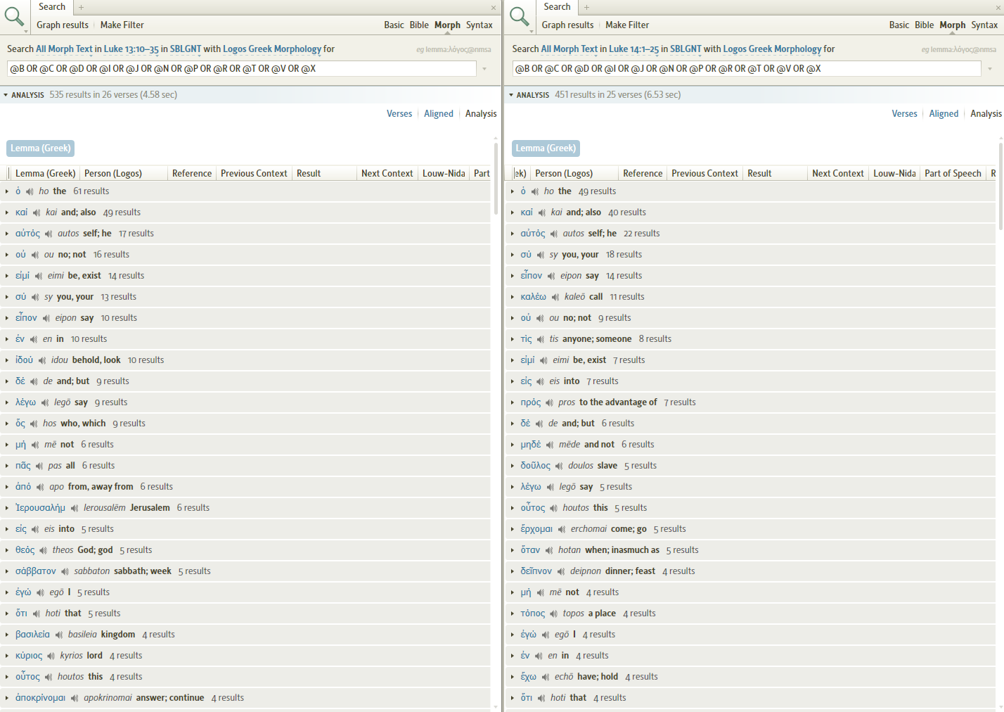This screenshot has height=712, width=1004.
Task: Click Lemma (Greek) grouping chip in right panel
Action: pyautogui.click(x=546, y=148)
